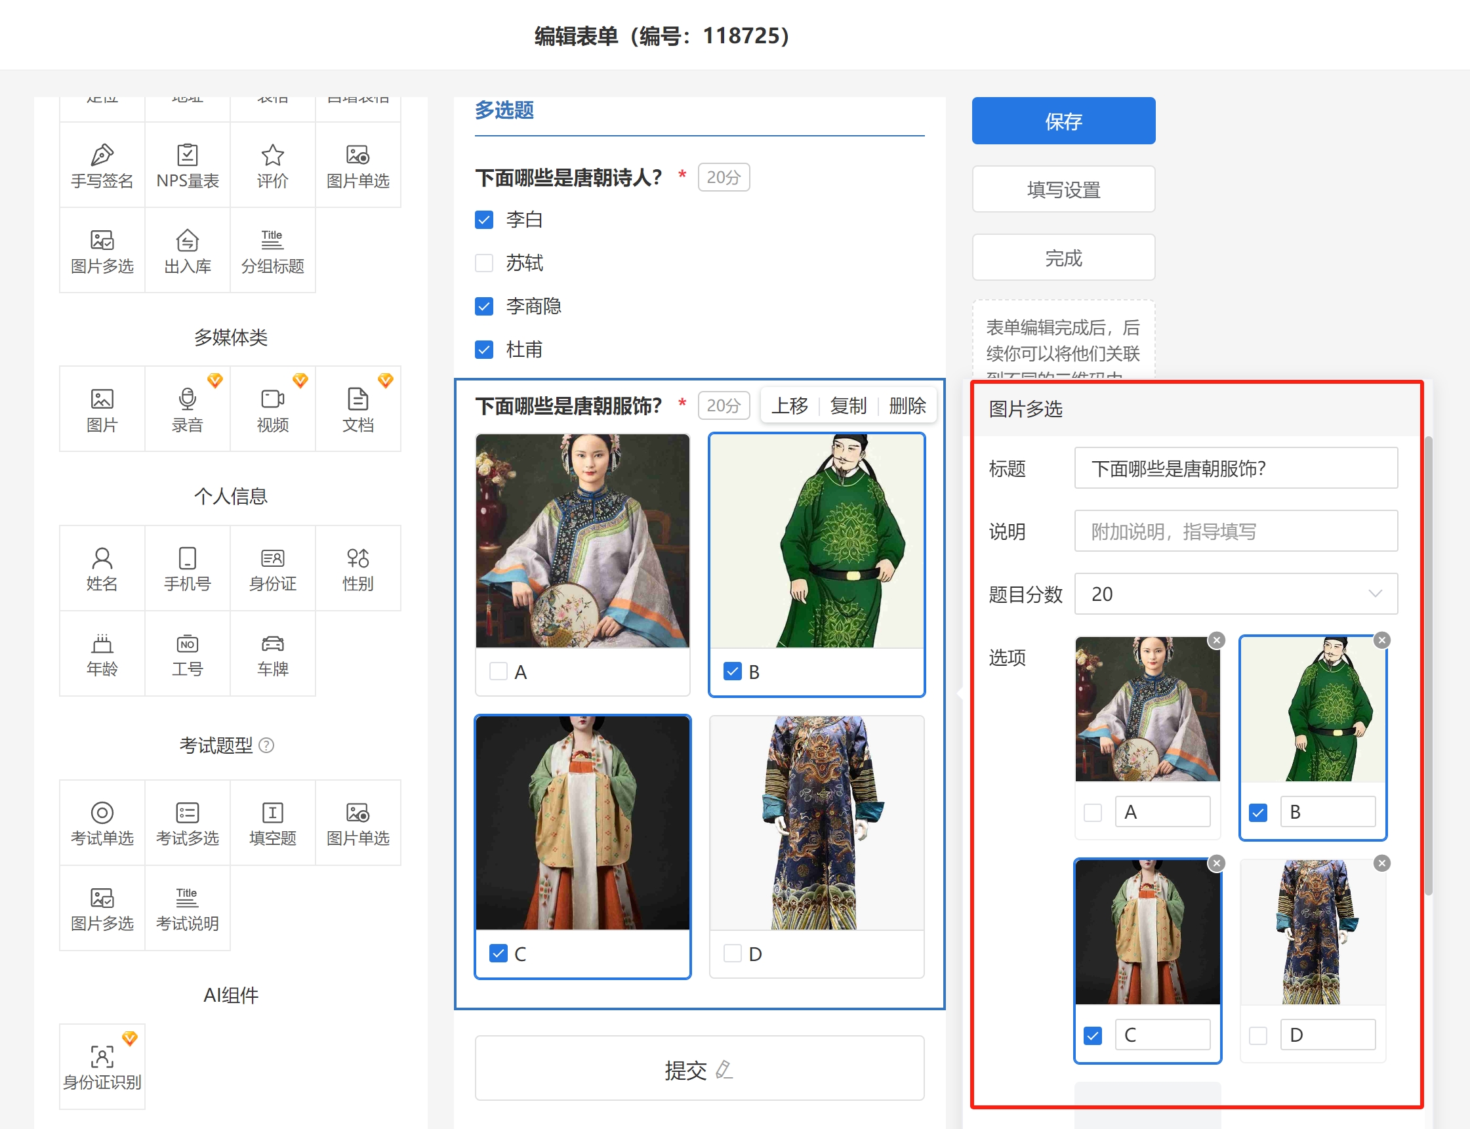Click the 上移 move-up action
Viewport: 1470px width, 1129px height.
coord(789,406)
